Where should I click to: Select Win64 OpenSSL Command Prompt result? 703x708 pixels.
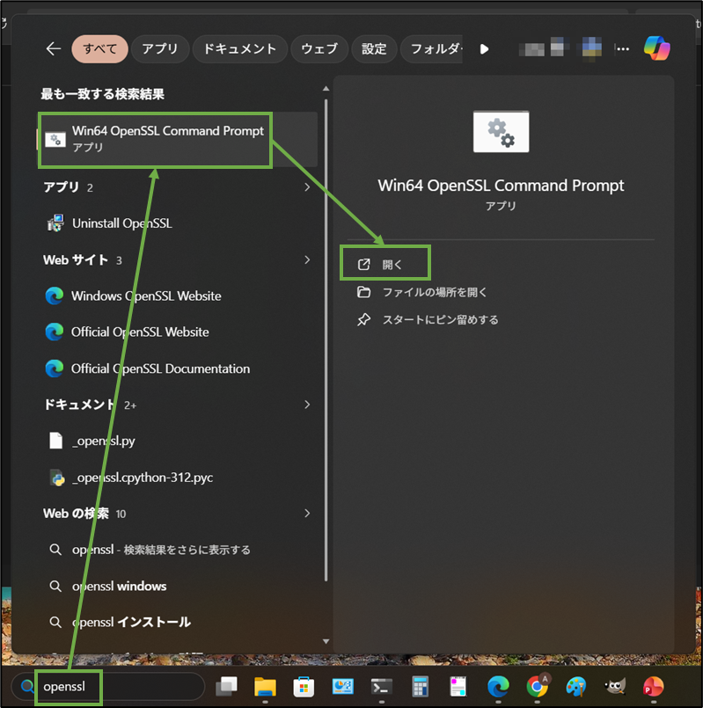(x=177, y=140)
